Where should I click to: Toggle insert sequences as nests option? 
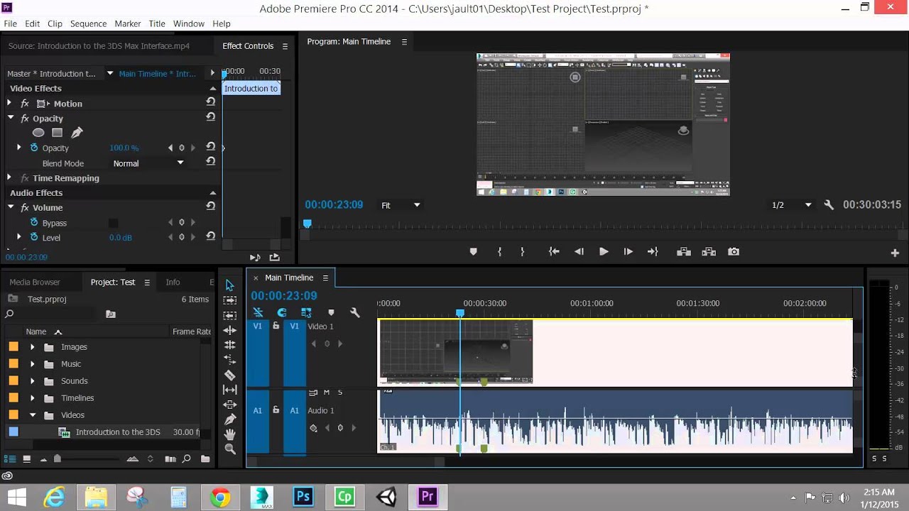click(x=258, y=312)
